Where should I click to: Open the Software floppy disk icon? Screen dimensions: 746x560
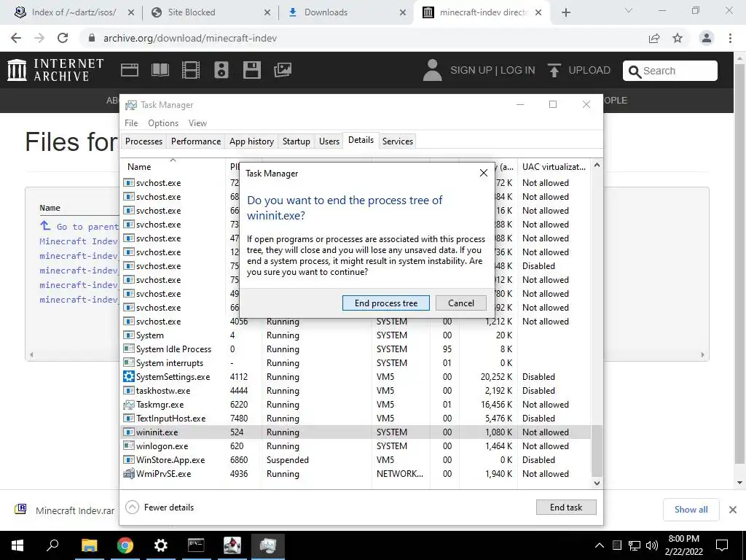[x=251, y=70]
